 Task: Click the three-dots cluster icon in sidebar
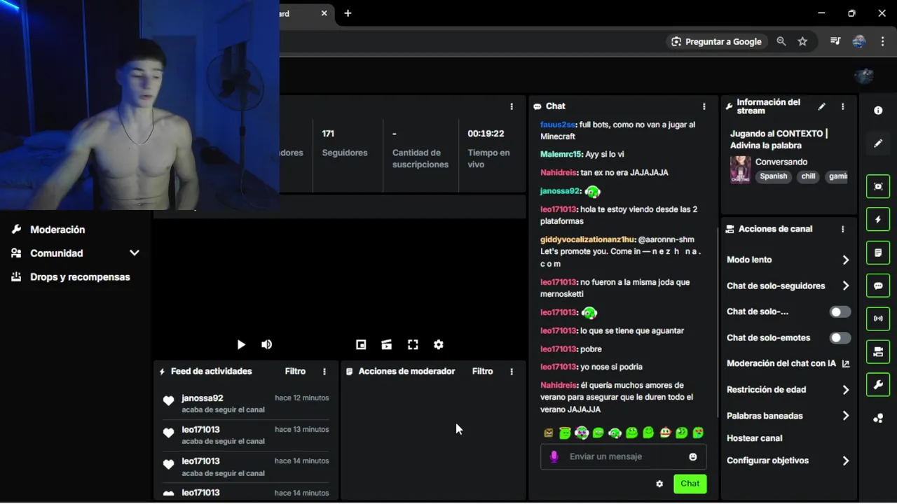878,418
